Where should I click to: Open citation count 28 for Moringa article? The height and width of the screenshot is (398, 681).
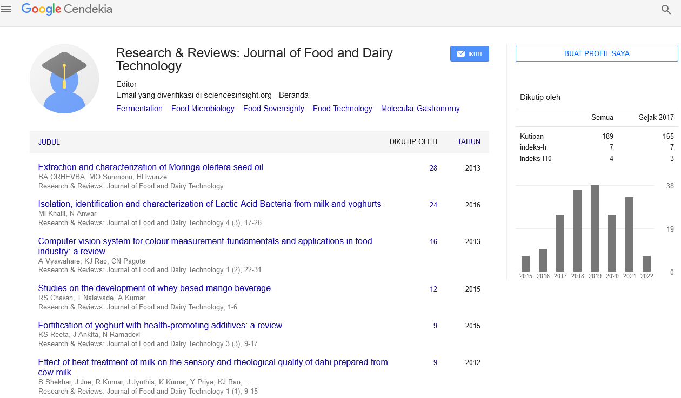(x=433, y=168)
